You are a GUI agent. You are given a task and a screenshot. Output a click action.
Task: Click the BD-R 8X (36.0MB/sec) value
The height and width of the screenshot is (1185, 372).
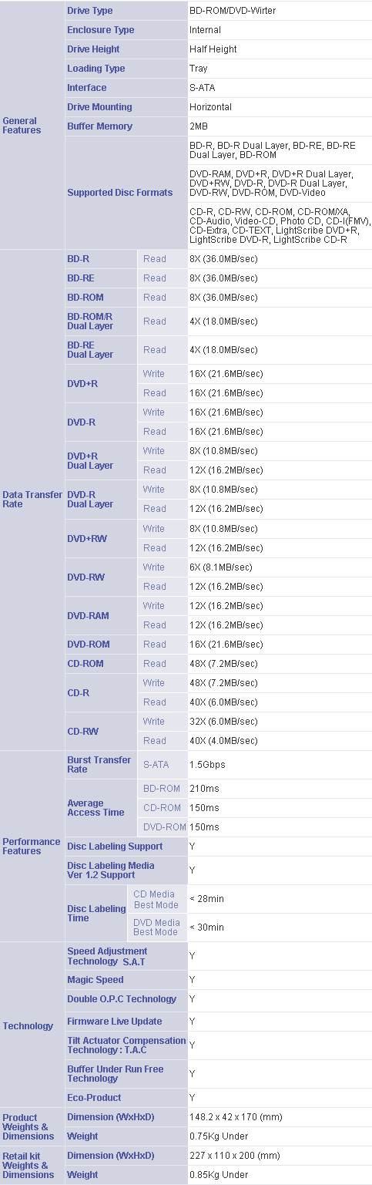(x=223, y=259)
